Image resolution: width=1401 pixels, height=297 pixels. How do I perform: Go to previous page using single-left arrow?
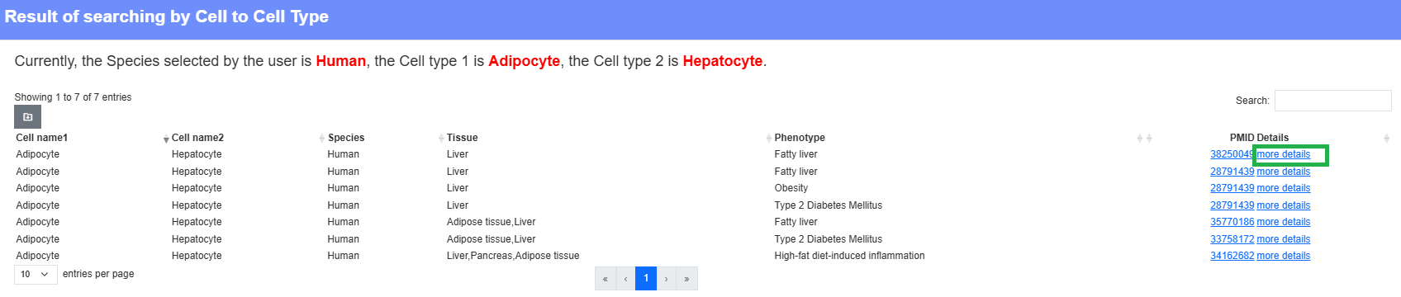click(x=626, y=279)
